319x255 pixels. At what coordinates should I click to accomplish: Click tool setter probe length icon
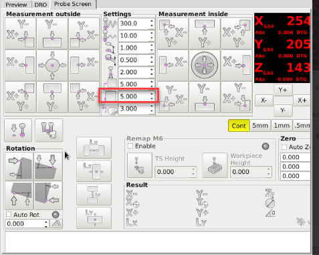tap(49, 131)
